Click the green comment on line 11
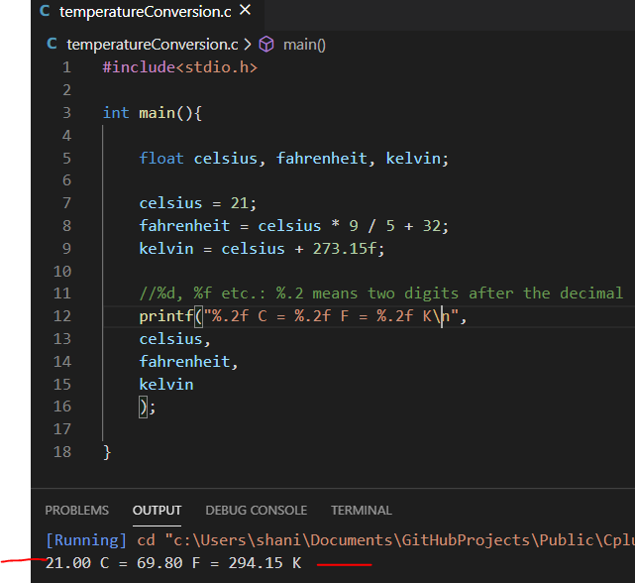This screenshot has height=583, width=635. (x=380, y=292)
